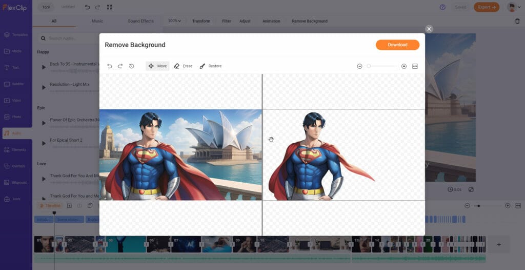Click the Saved status button
Viewport: 525px width, 270px height.
(x=461, y=7)
